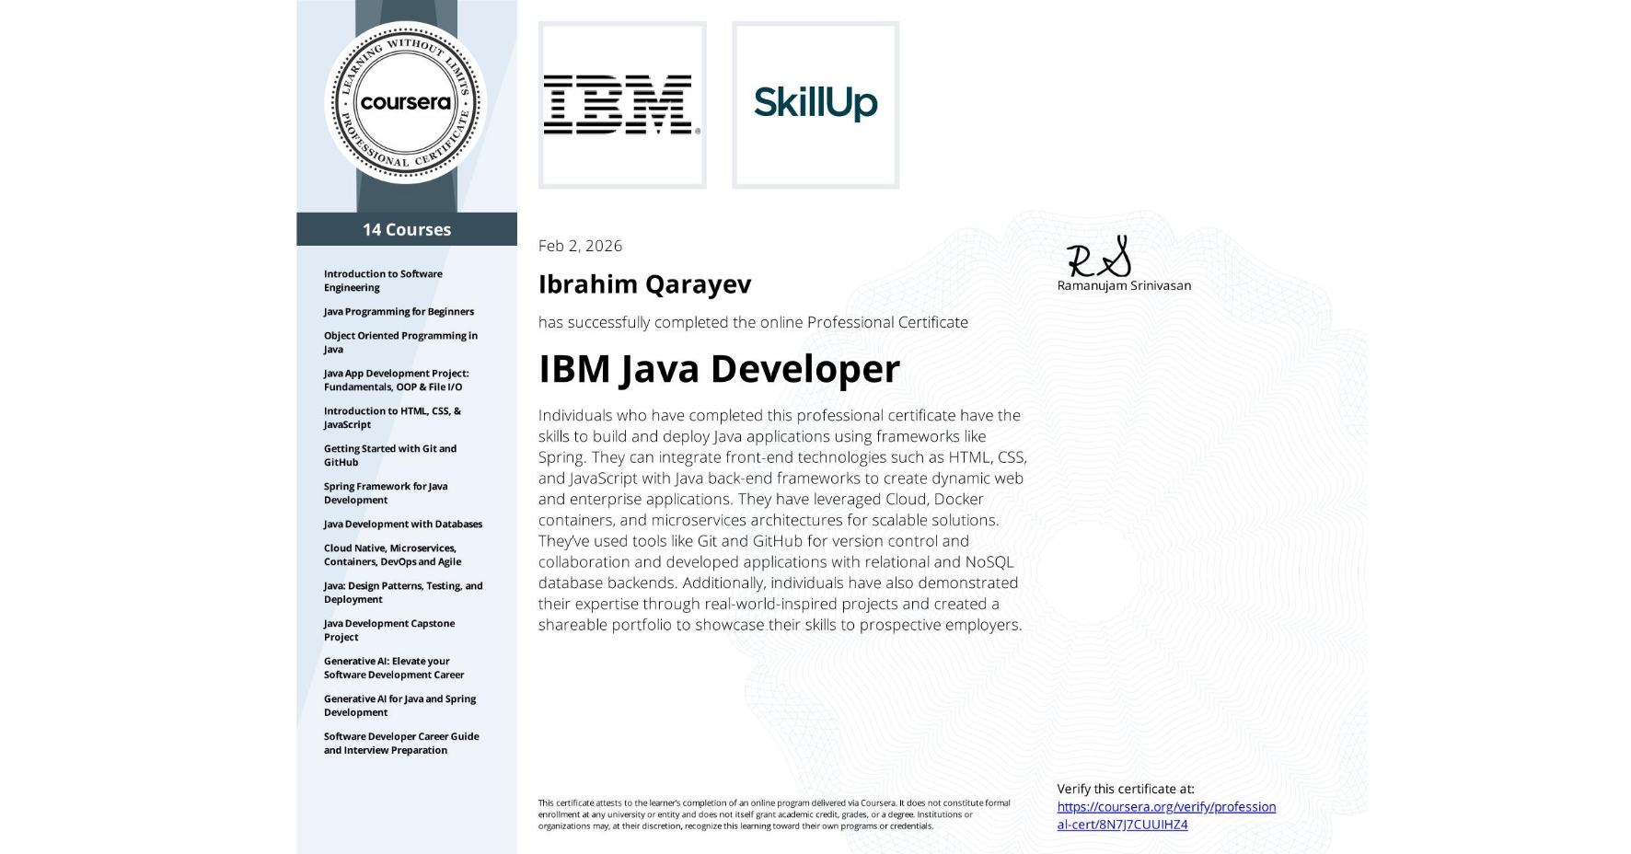Click 'Introduction to Software Engineering' course
The width and height of the screenshot is (1631, 854).
[x=383, y=281]
